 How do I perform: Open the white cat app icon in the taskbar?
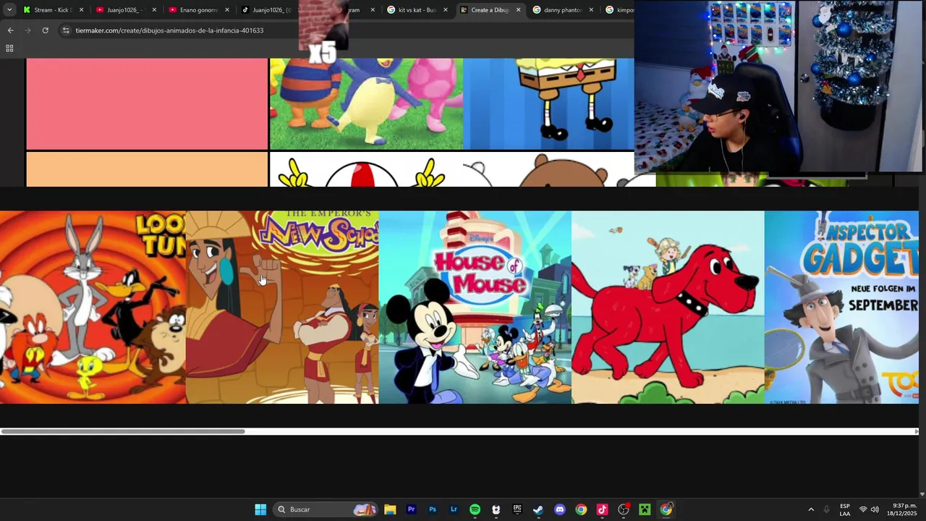496,509
